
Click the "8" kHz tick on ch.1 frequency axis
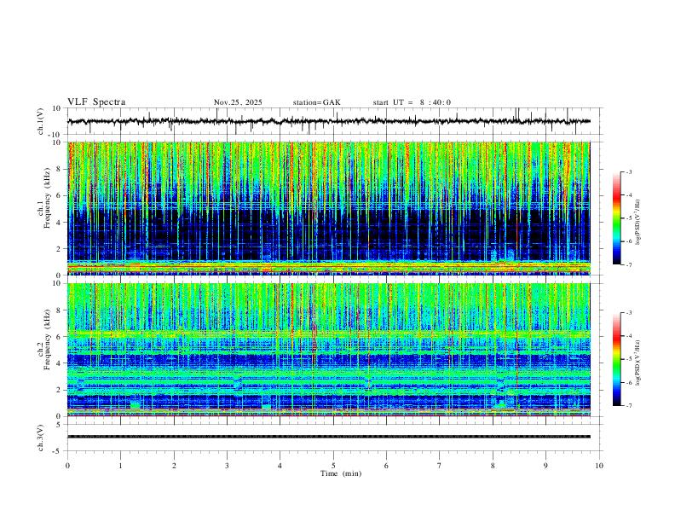tap(60, 169)
